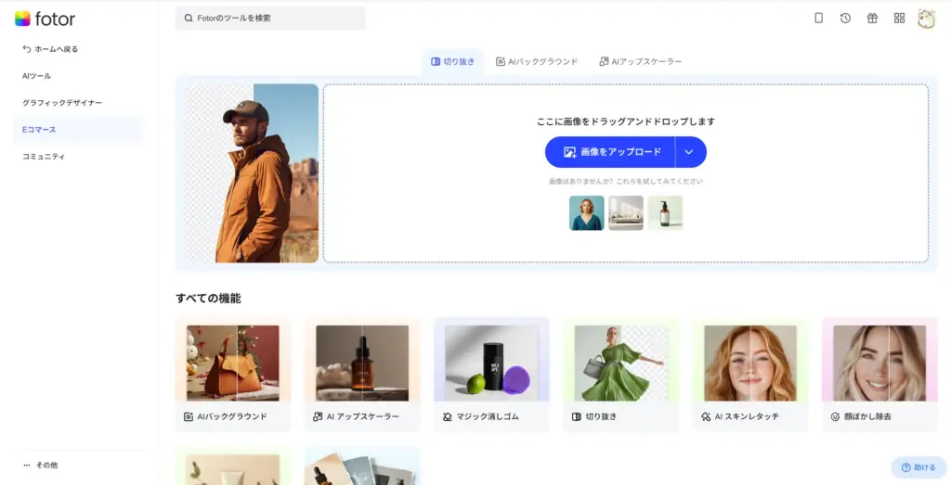Click the AIバックグラウンド tab icon
The image size is (951, 485).
click(x=501, y=62)
